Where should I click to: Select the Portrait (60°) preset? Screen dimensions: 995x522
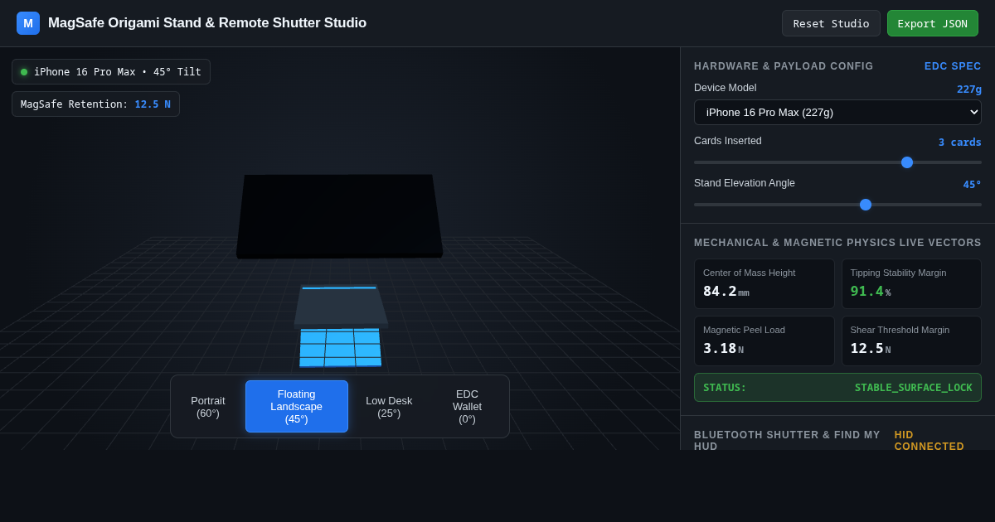[208, 407]
